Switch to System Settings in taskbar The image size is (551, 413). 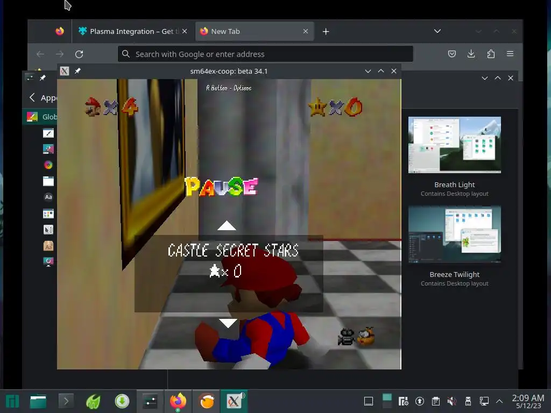pyautogui.click(x=150, y=401)
